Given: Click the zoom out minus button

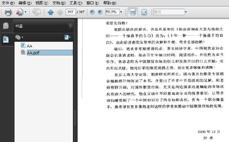Looking at the screenshot, I should pyautogui.click(x=92, y=12).
